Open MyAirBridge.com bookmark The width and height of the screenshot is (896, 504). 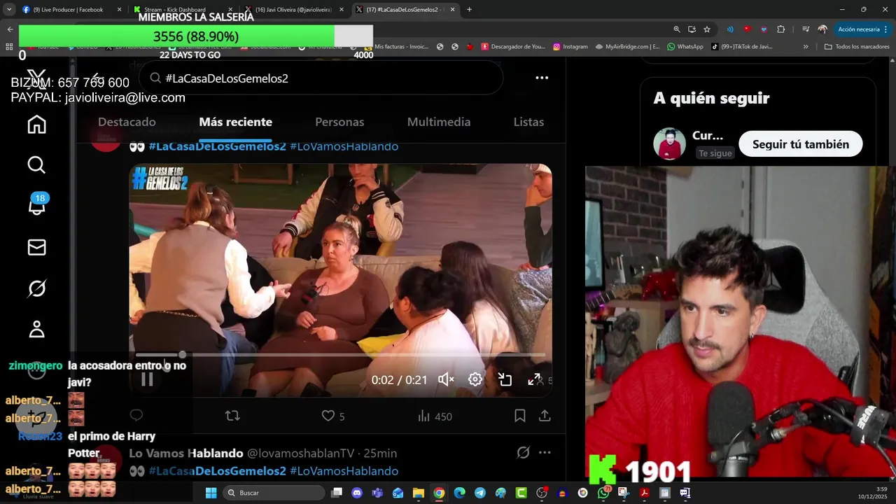click(x=627, y=46)
